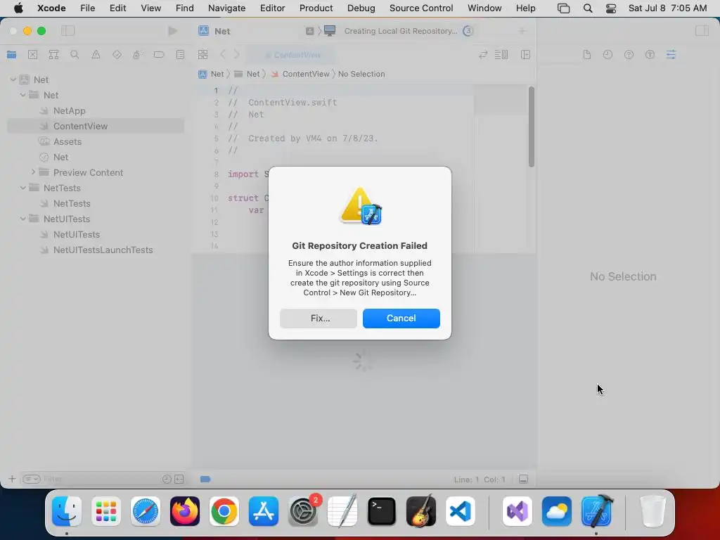
Task: Click the add editor on right icon
Action: click(526, 55)
